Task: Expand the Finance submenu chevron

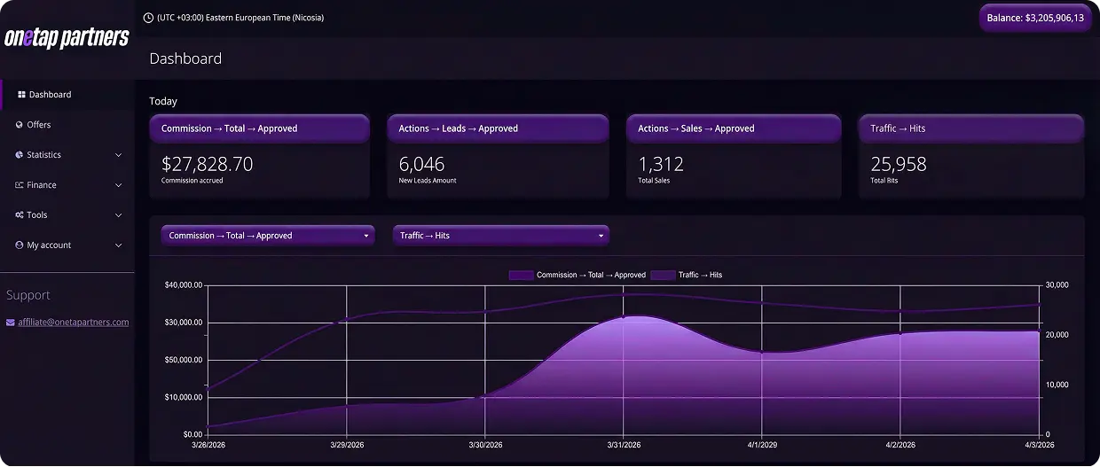Action: (119, 185)
